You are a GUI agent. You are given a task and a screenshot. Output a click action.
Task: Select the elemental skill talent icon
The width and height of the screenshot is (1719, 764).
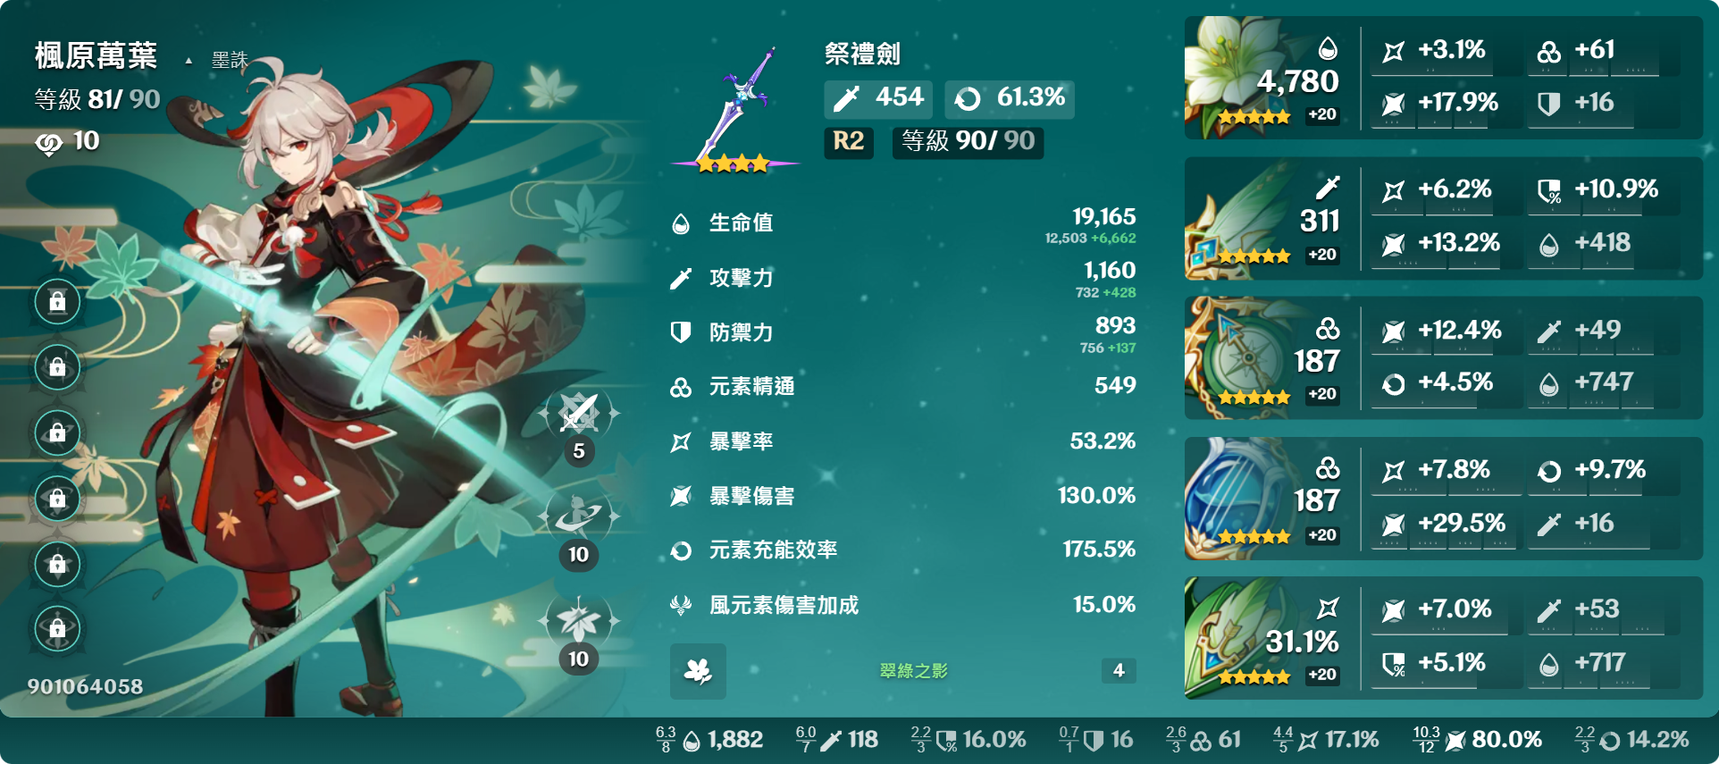[579, 516]
